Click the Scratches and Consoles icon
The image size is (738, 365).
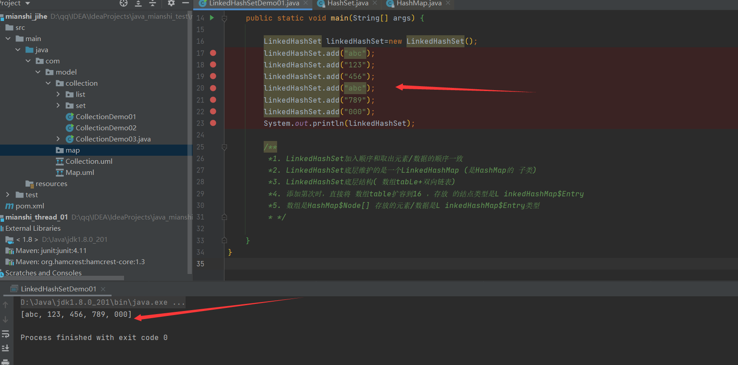click(x=2, y=274)
